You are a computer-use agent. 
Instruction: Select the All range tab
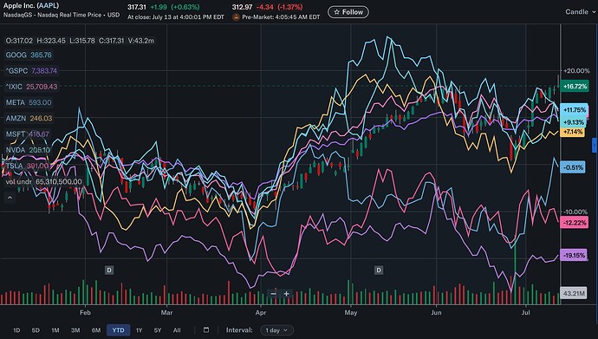pyautogui.click(x=177, y=330)
